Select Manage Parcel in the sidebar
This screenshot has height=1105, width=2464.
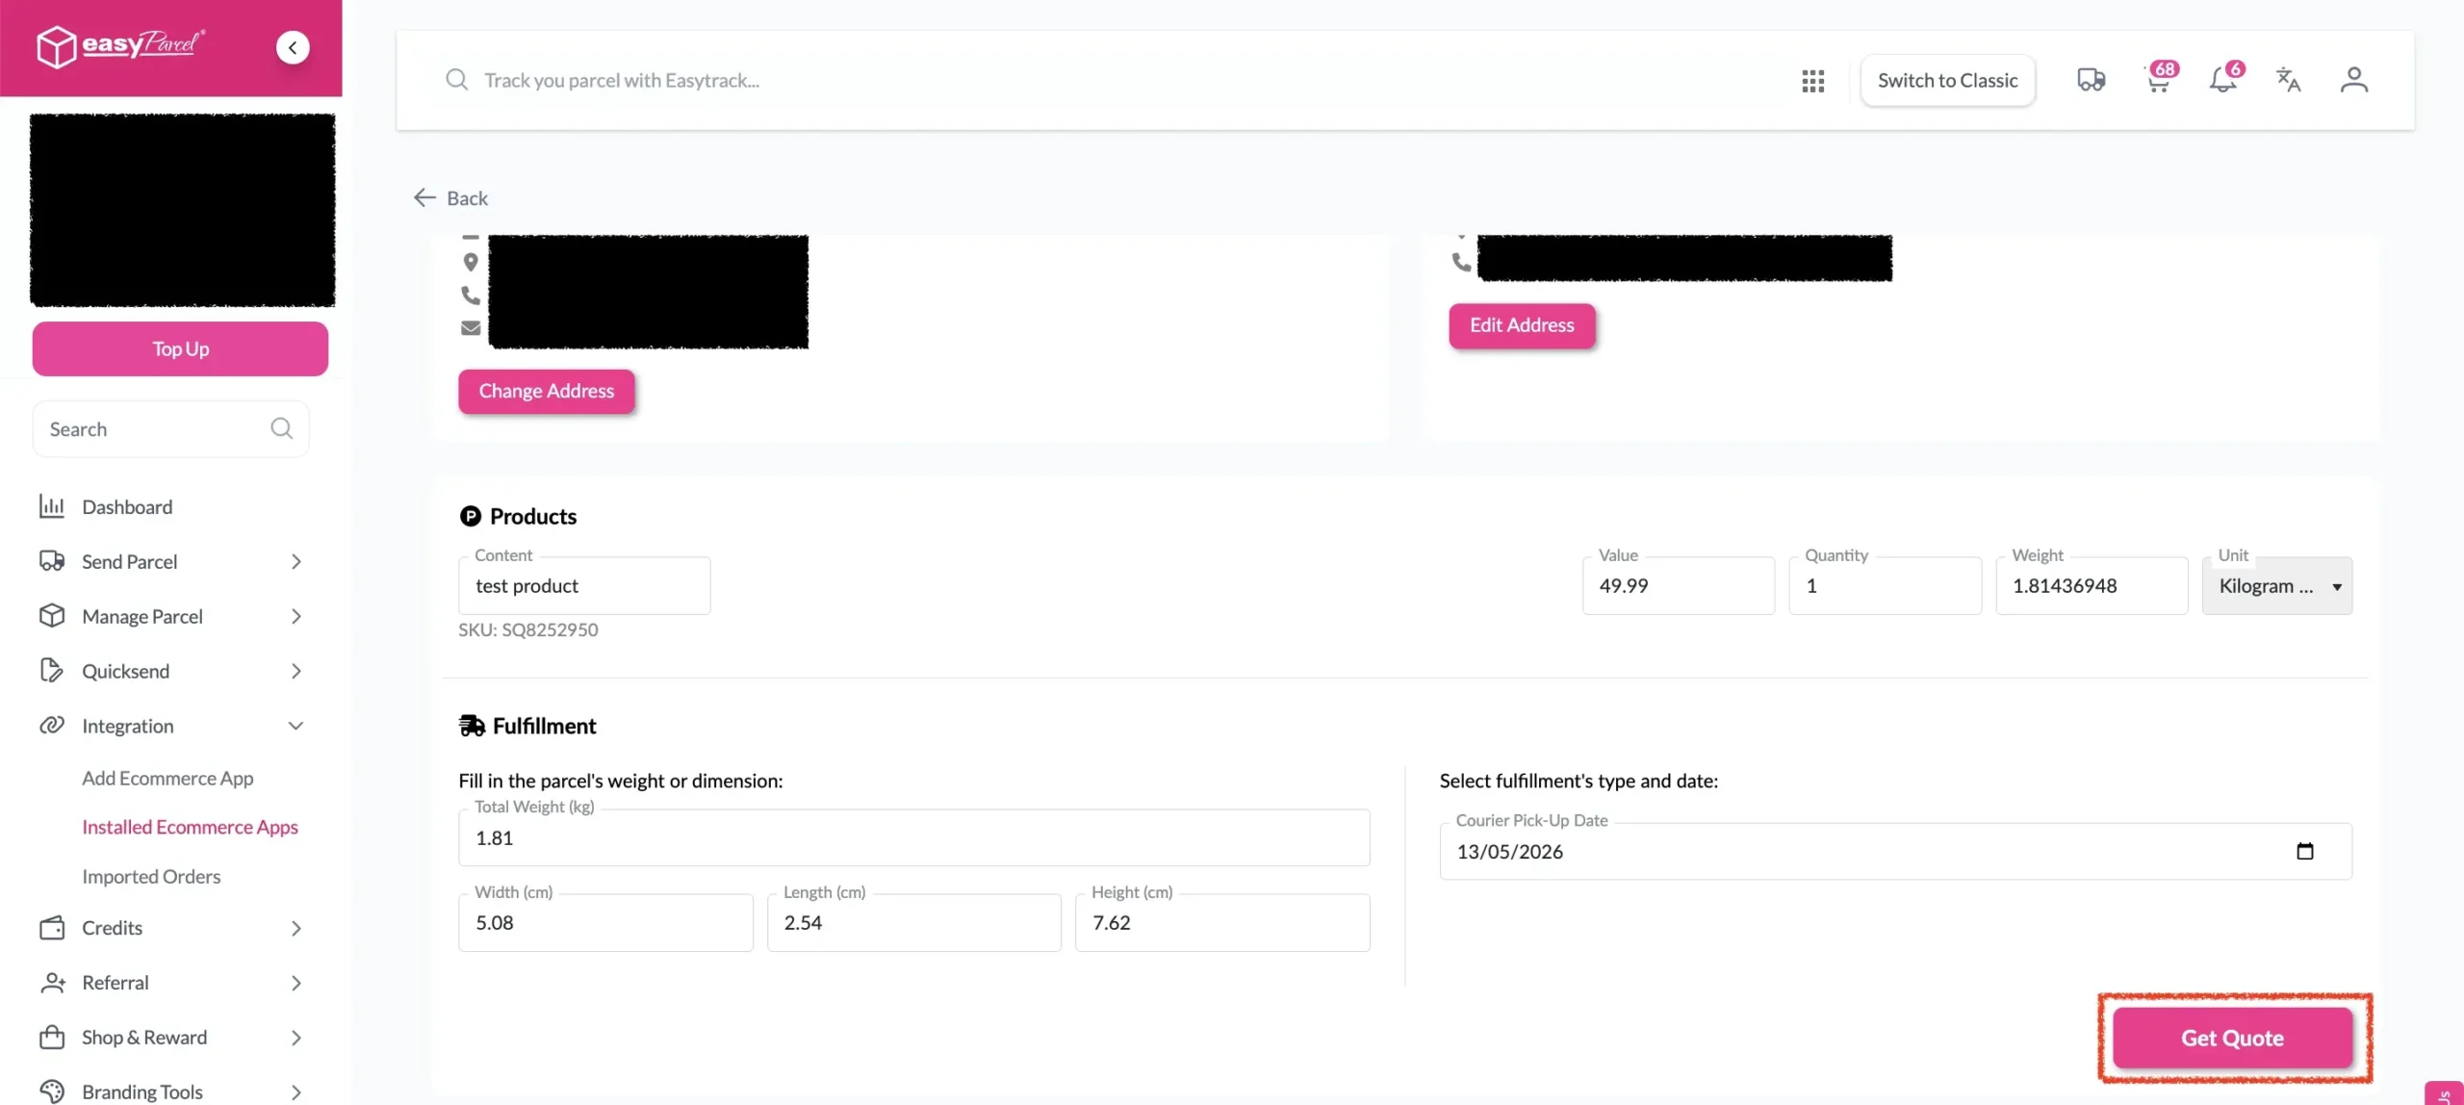142,616
